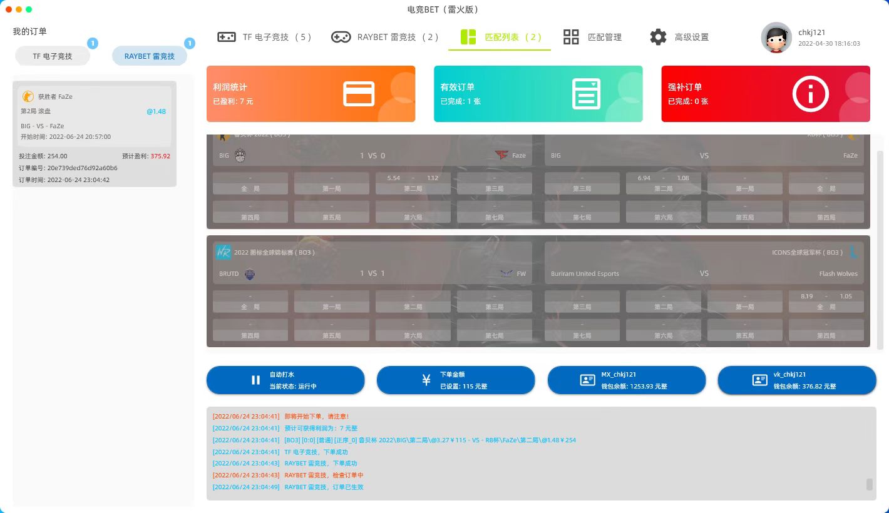889x513 pixels.
Task: Click the count badge on the TF 电子竞技 pill
Action: coord(93,43)
